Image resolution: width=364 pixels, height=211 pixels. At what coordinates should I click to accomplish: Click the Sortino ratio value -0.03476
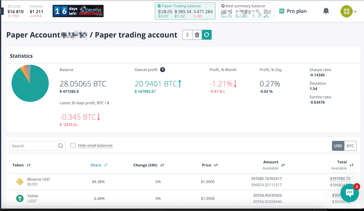(317, 103)
